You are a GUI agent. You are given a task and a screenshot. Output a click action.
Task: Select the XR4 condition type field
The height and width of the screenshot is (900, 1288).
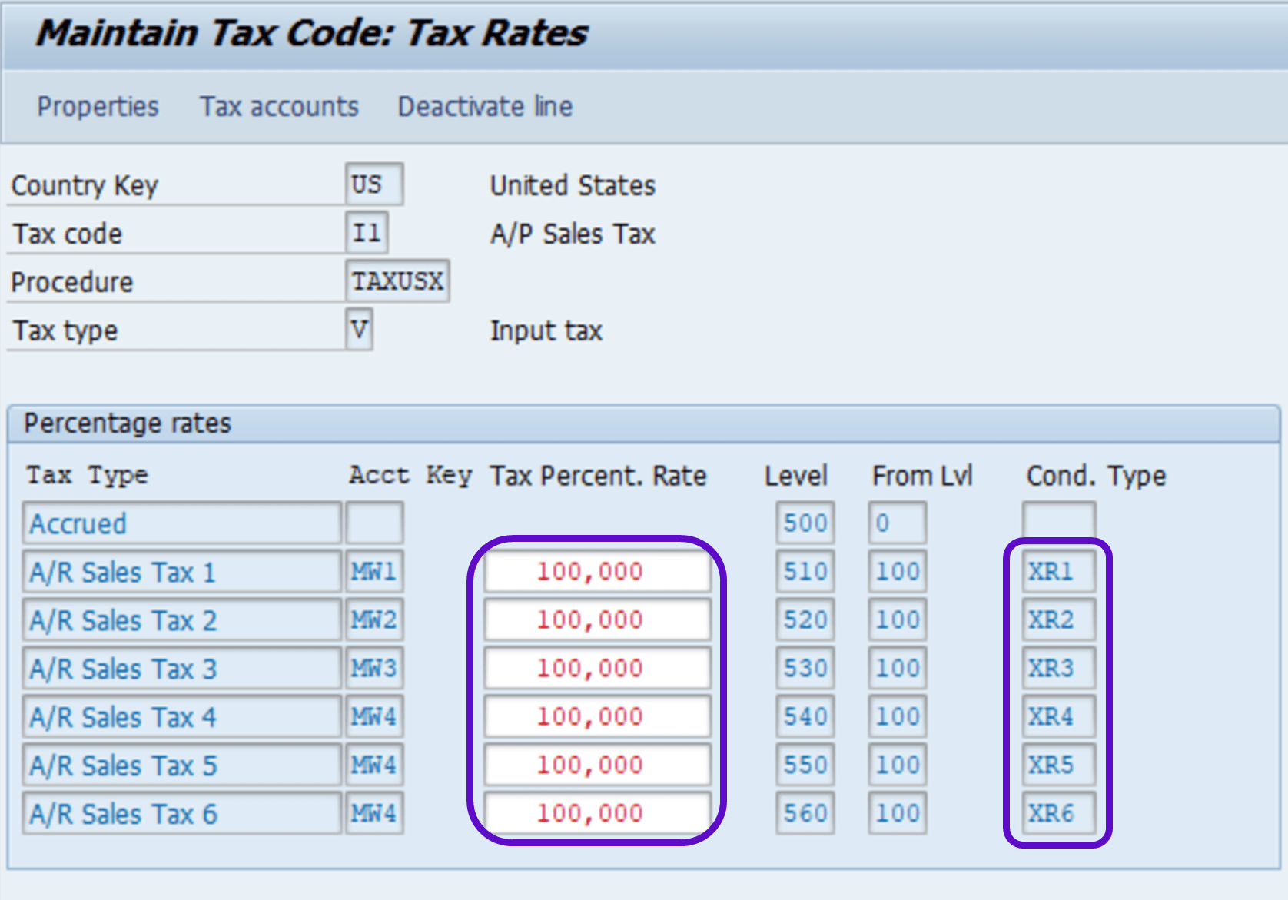(1058, 716)
